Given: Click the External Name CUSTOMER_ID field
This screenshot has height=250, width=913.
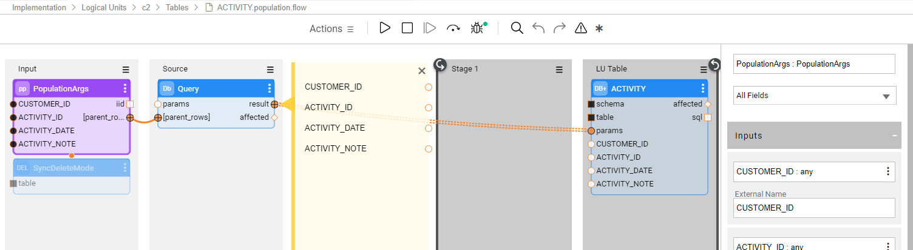Looking at the screenshot, I should [814, 208].
